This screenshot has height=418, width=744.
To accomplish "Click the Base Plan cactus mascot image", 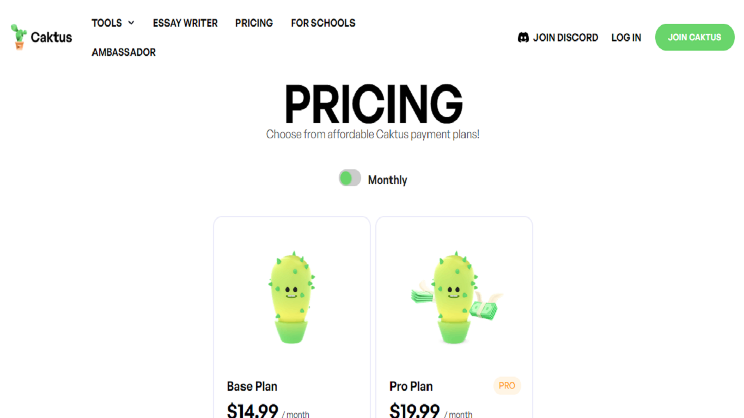I will click(291, 297).
